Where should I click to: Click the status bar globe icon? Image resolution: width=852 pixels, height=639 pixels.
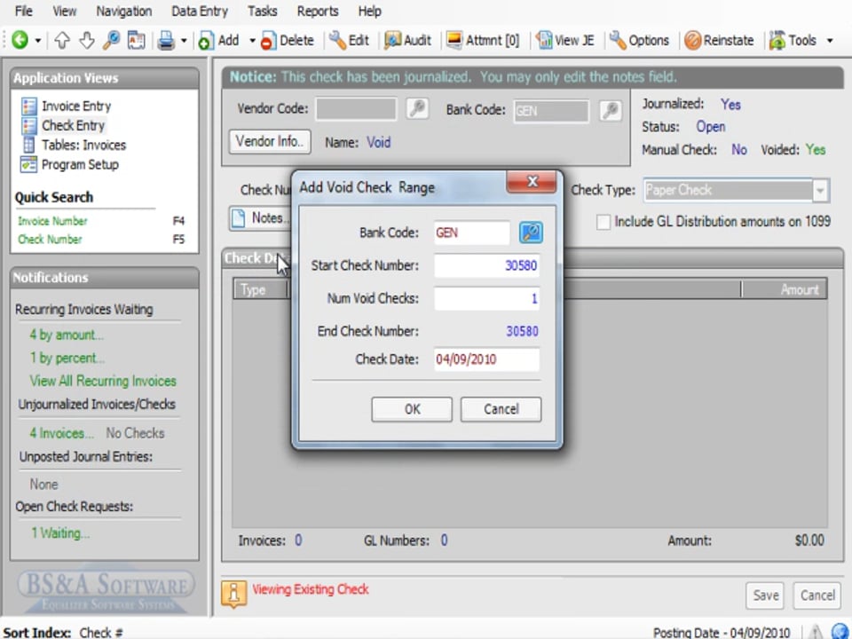[840, 631]
